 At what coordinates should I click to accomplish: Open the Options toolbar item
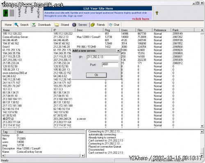20,12
